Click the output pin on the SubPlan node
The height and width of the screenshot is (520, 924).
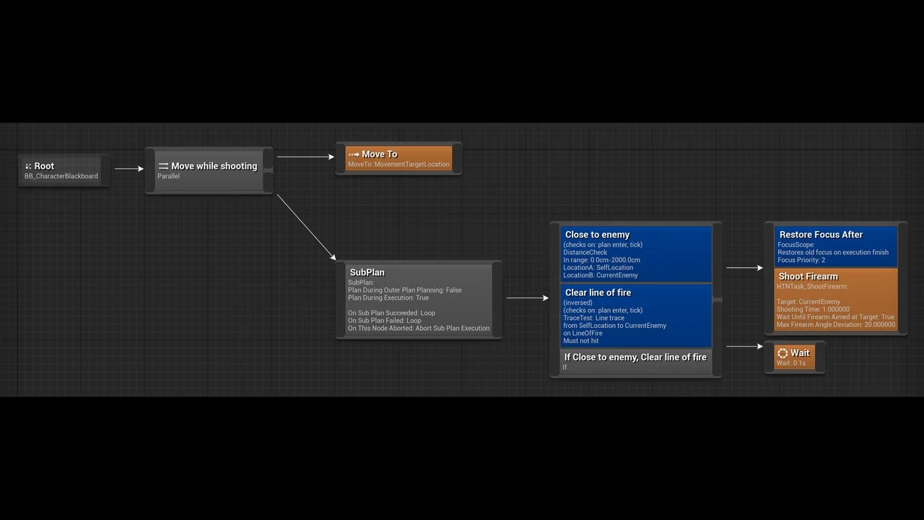pos(497,299)
